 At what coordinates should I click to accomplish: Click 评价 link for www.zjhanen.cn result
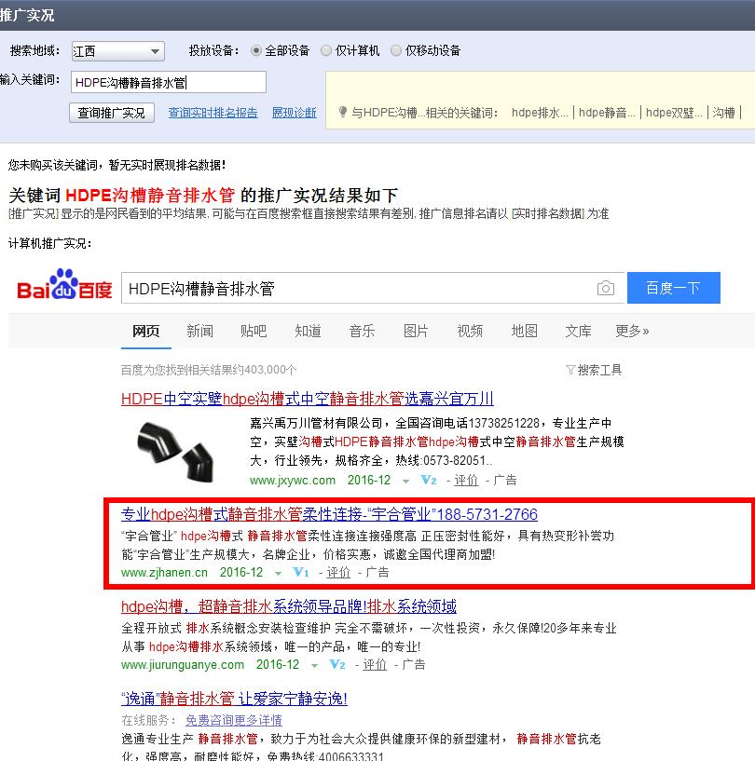pos(338,572)
